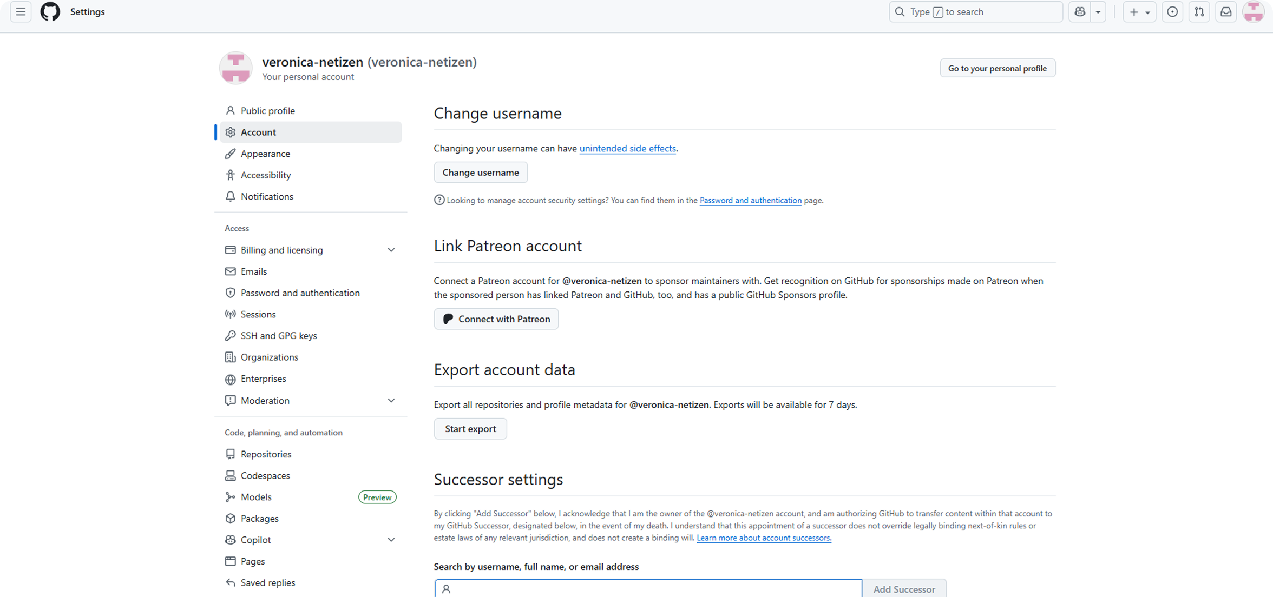The width and height of the screenshot is (1273, 597).
Task: Click the Notifications bell icon in sidebar
Action: point(231,196)
